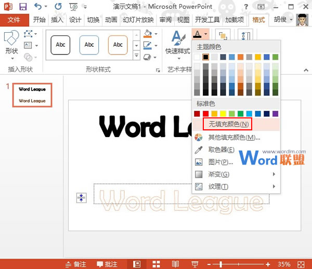Pick the orange theme color swatch
The height and width of the screenshot is (269, 312).
click(x=240, y=57)
